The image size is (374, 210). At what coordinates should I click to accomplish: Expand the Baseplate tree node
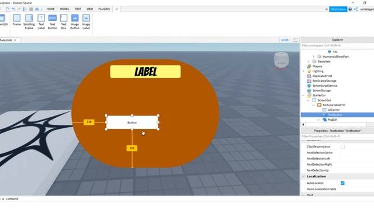click(309, 61)
